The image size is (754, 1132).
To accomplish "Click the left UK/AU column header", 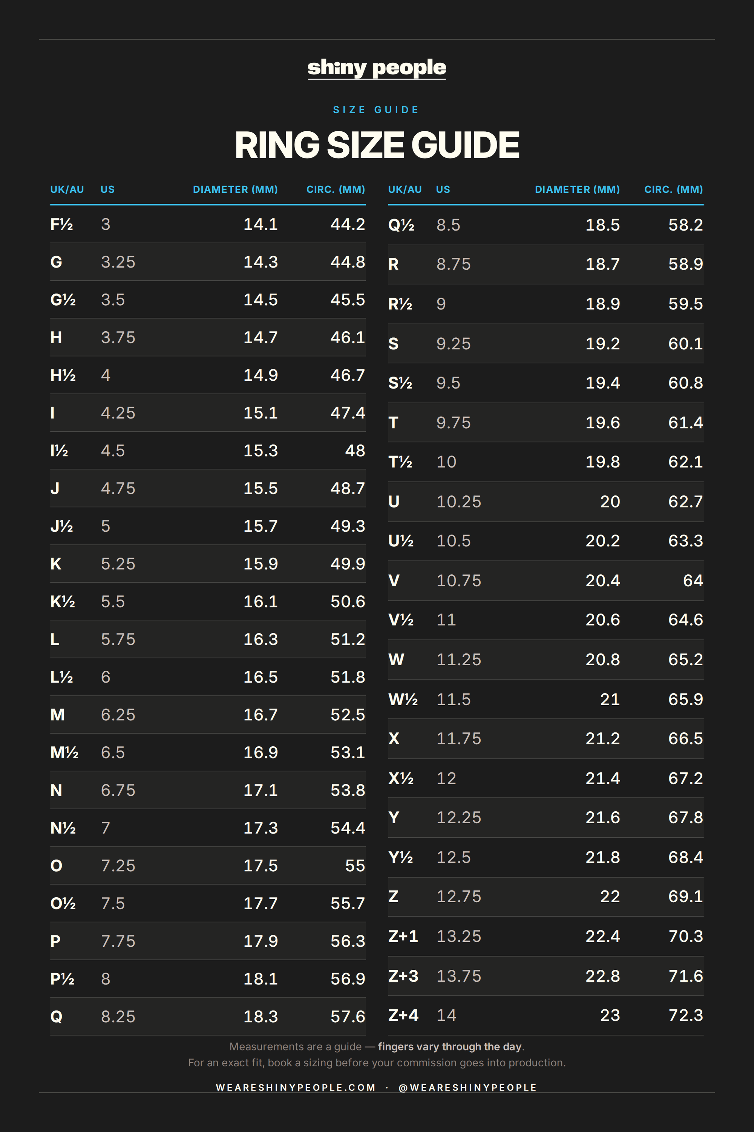I will click(67, 189).
